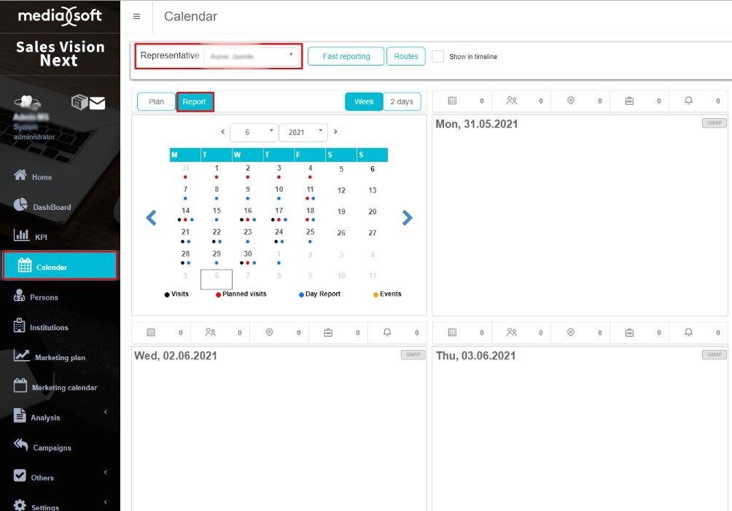Go to previous week with left arrow
732x511 pixels.
(x=151, y=218)
